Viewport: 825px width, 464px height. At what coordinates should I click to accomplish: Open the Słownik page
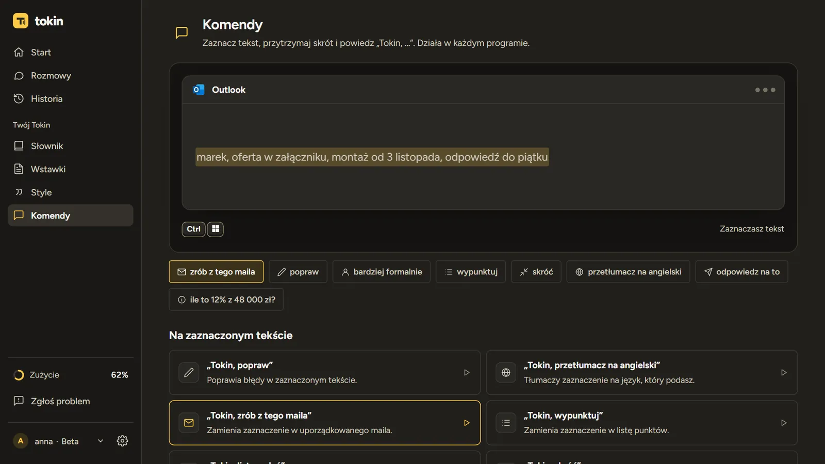pos(70,146)
